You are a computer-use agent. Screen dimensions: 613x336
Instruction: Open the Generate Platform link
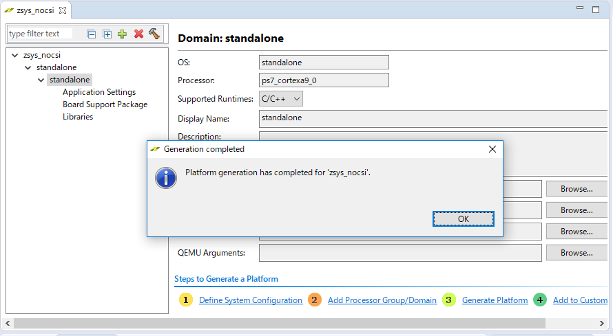click(495, 300)
